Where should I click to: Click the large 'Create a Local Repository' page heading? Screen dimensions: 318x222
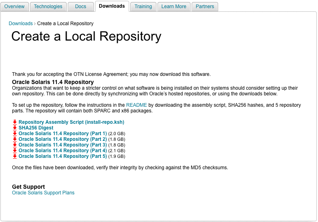[x=87, y=37]
